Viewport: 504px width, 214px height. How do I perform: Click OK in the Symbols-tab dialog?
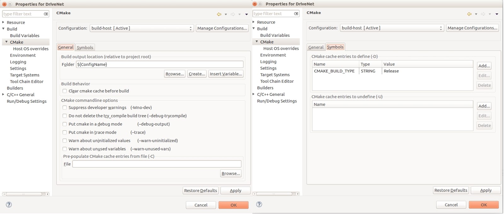coord(484,205)
